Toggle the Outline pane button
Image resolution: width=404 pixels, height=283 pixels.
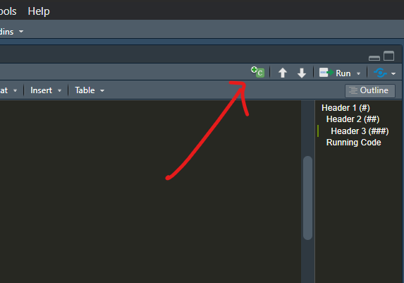click(370, 90)
